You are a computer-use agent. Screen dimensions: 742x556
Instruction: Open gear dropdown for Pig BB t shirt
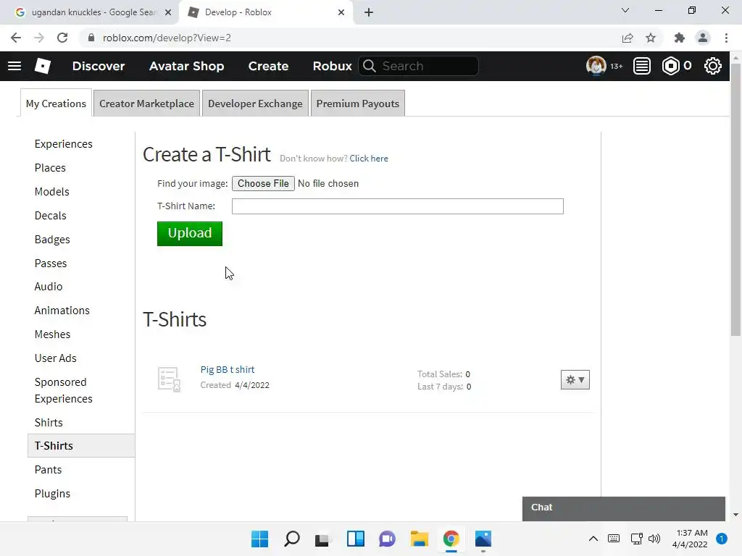pyautogui.click(x=575, y=379)
